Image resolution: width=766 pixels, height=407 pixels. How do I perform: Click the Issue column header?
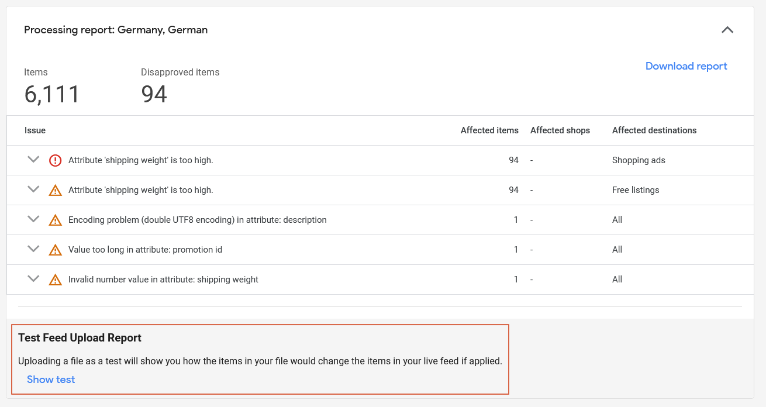(x=35, y=130)
